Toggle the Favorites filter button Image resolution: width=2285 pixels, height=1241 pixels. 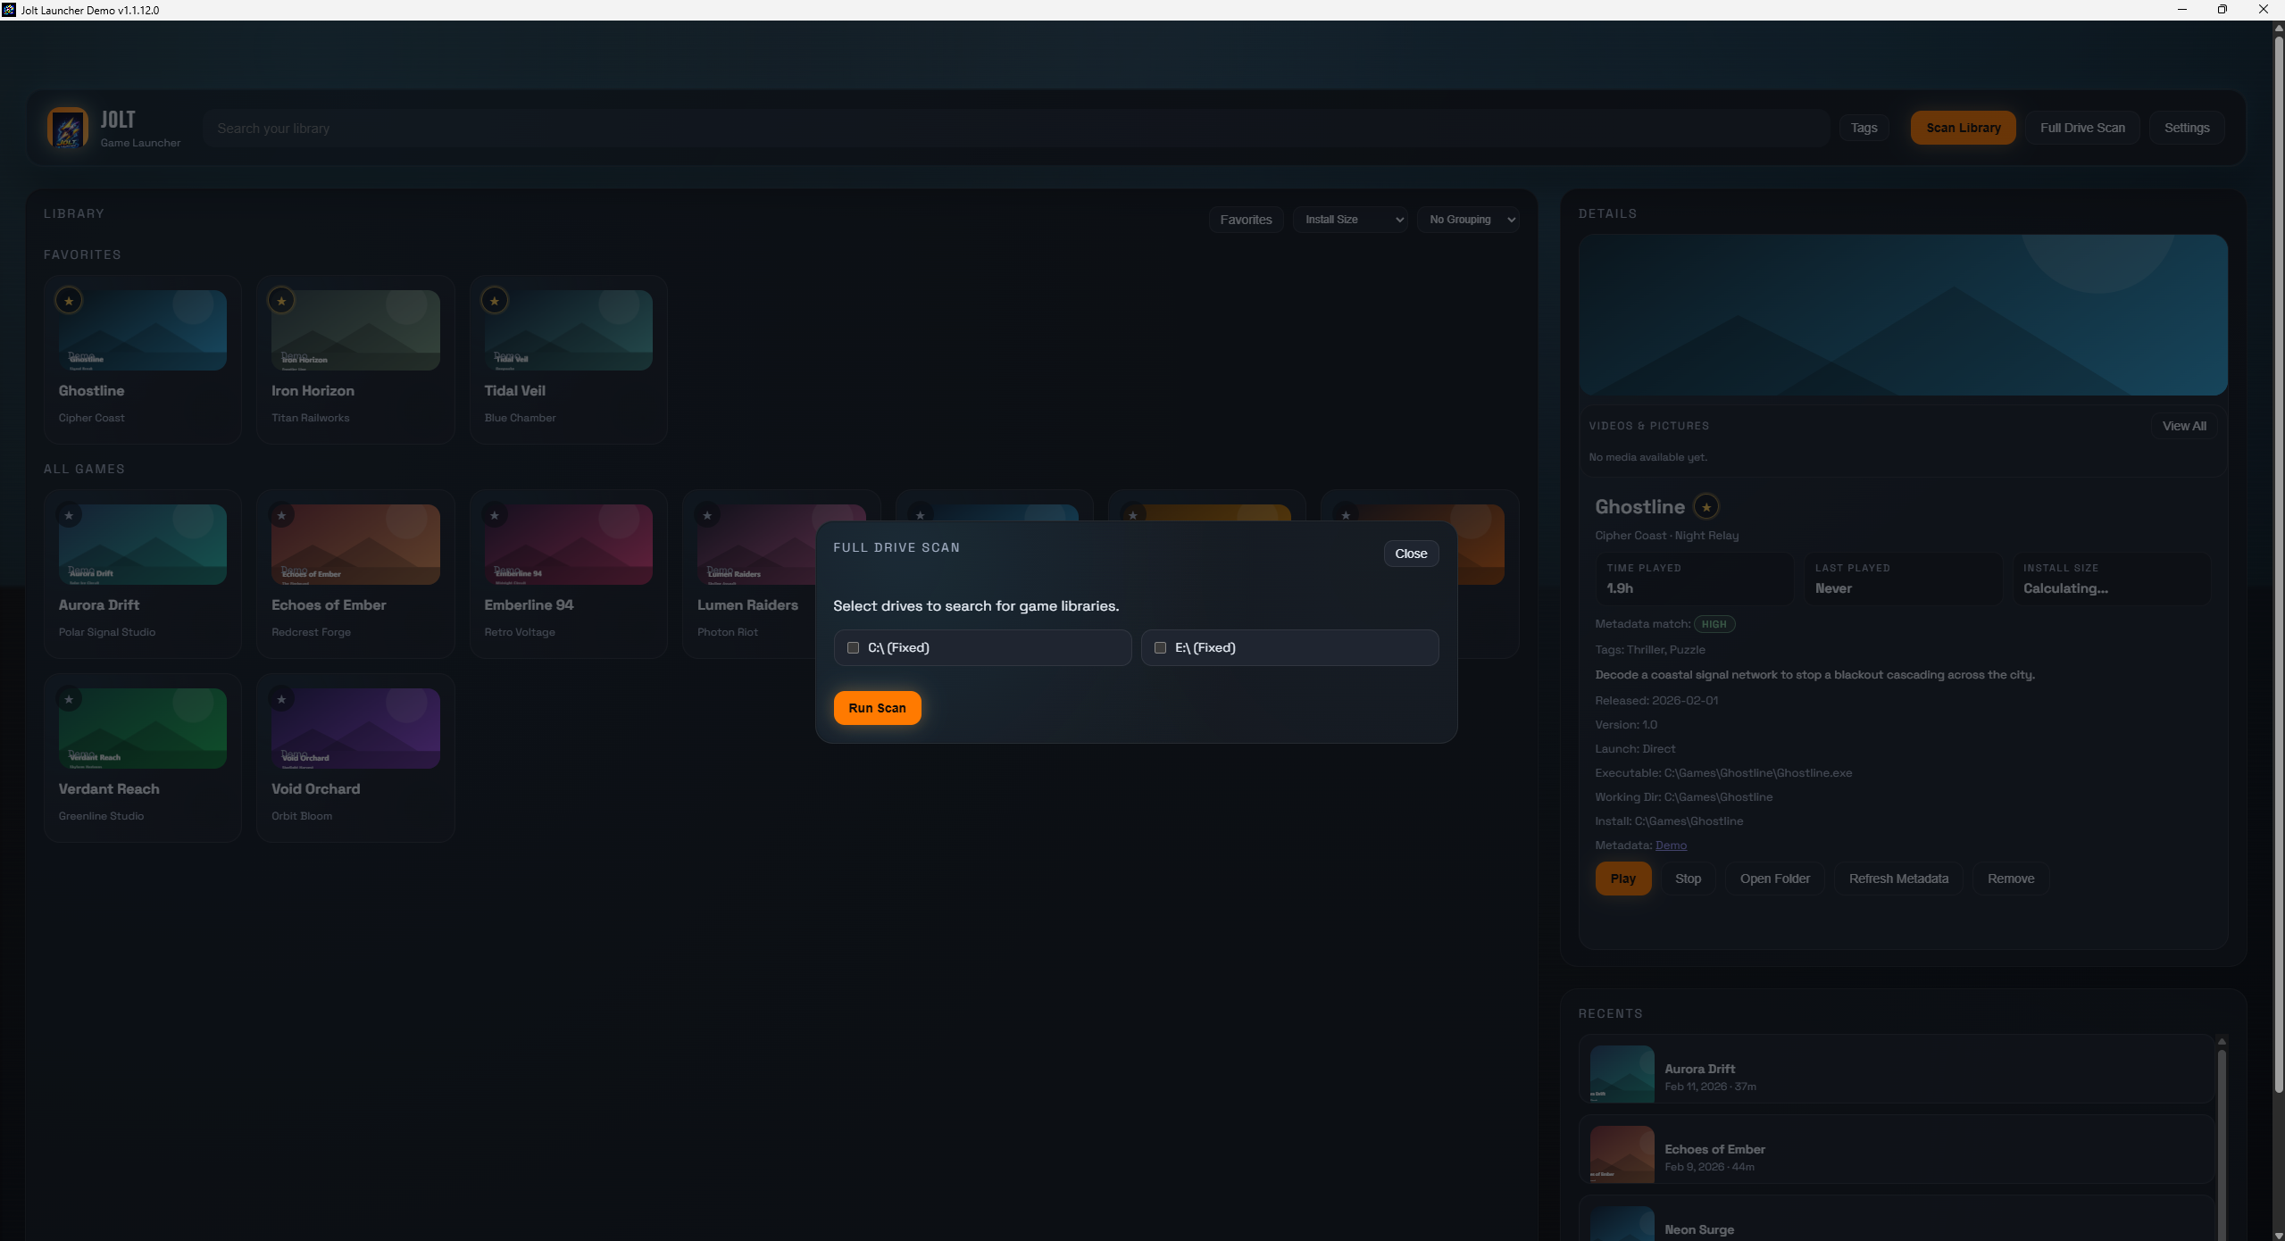tap(1246, 220)
